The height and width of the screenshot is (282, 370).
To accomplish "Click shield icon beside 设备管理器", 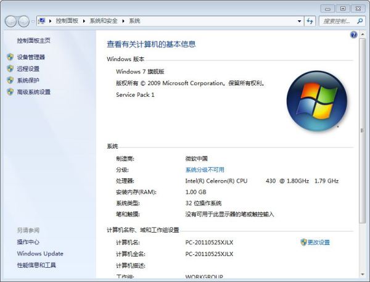I will point(10,57).
